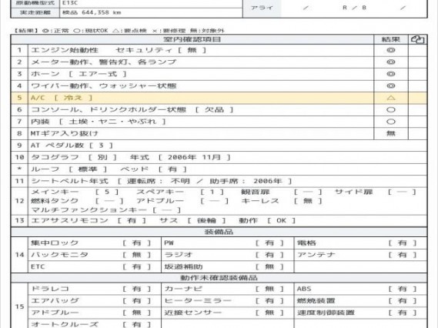Click the double-circle result for horn row
Viewport: 438px width, 328px height.
pyautogui.click(x=391, y=74)
